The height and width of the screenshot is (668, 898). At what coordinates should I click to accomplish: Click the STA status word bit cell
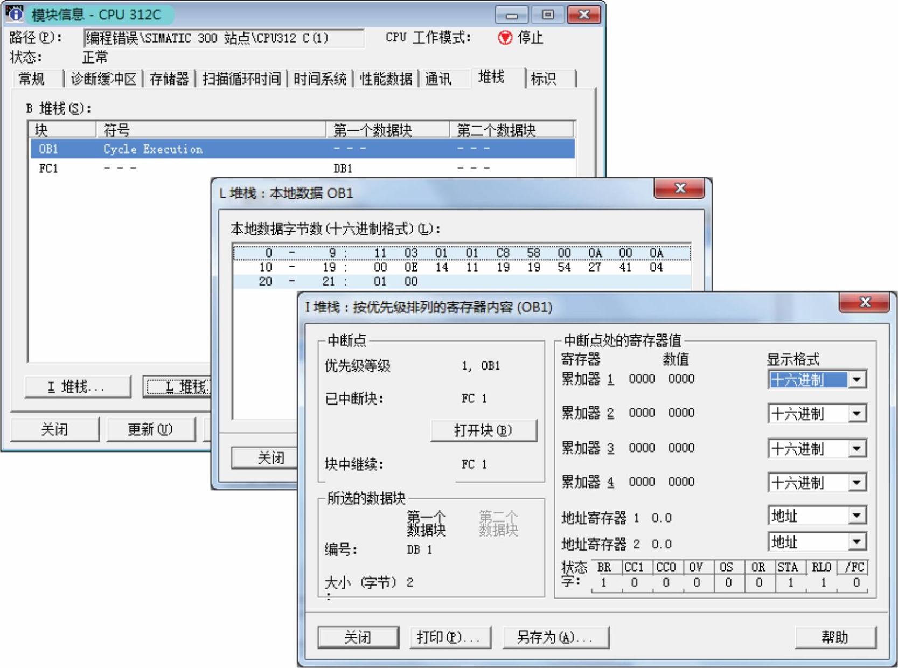791,583
